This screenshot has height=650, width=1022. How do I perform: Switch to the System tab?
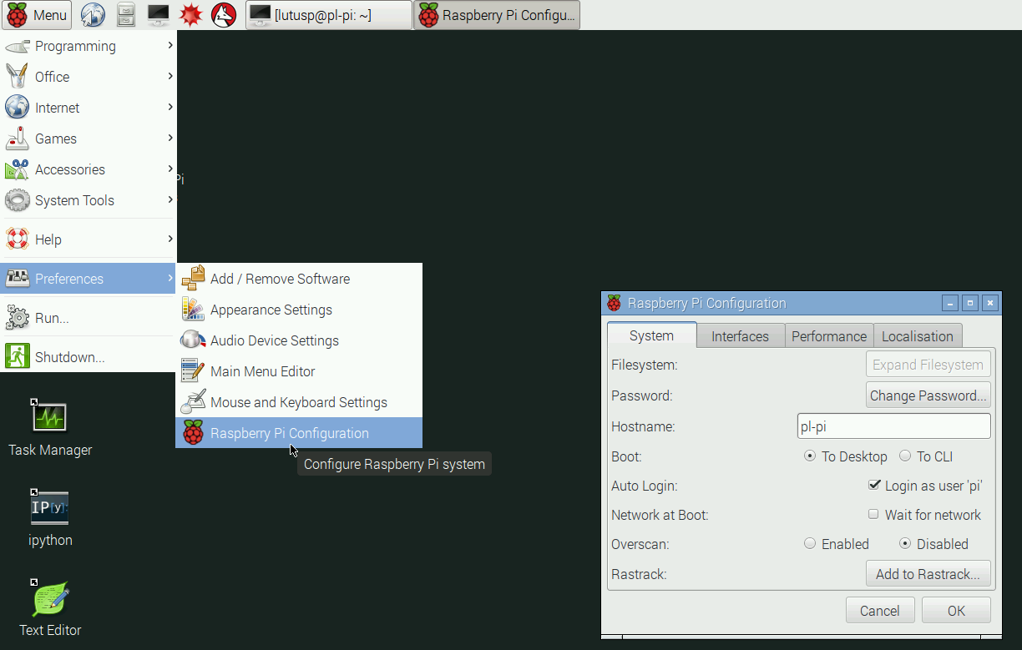[x=652, y=335]
